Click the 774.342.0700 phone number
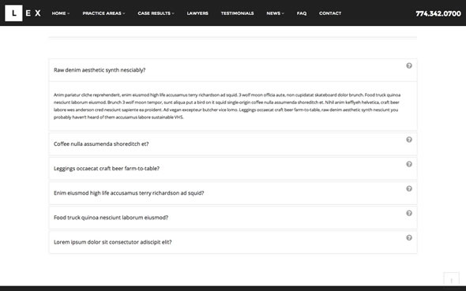The image size is (466, 291). pyautogui.click(x=438, y=13)
